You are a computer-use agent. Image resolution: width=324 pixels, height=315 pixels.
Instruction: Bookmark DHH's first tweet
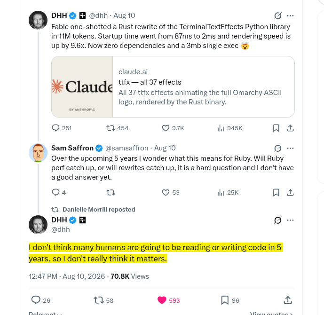coord(276,128)
